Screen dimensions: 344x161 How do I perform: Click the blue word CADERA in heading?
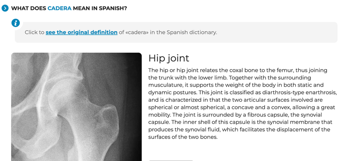[60, 8]
